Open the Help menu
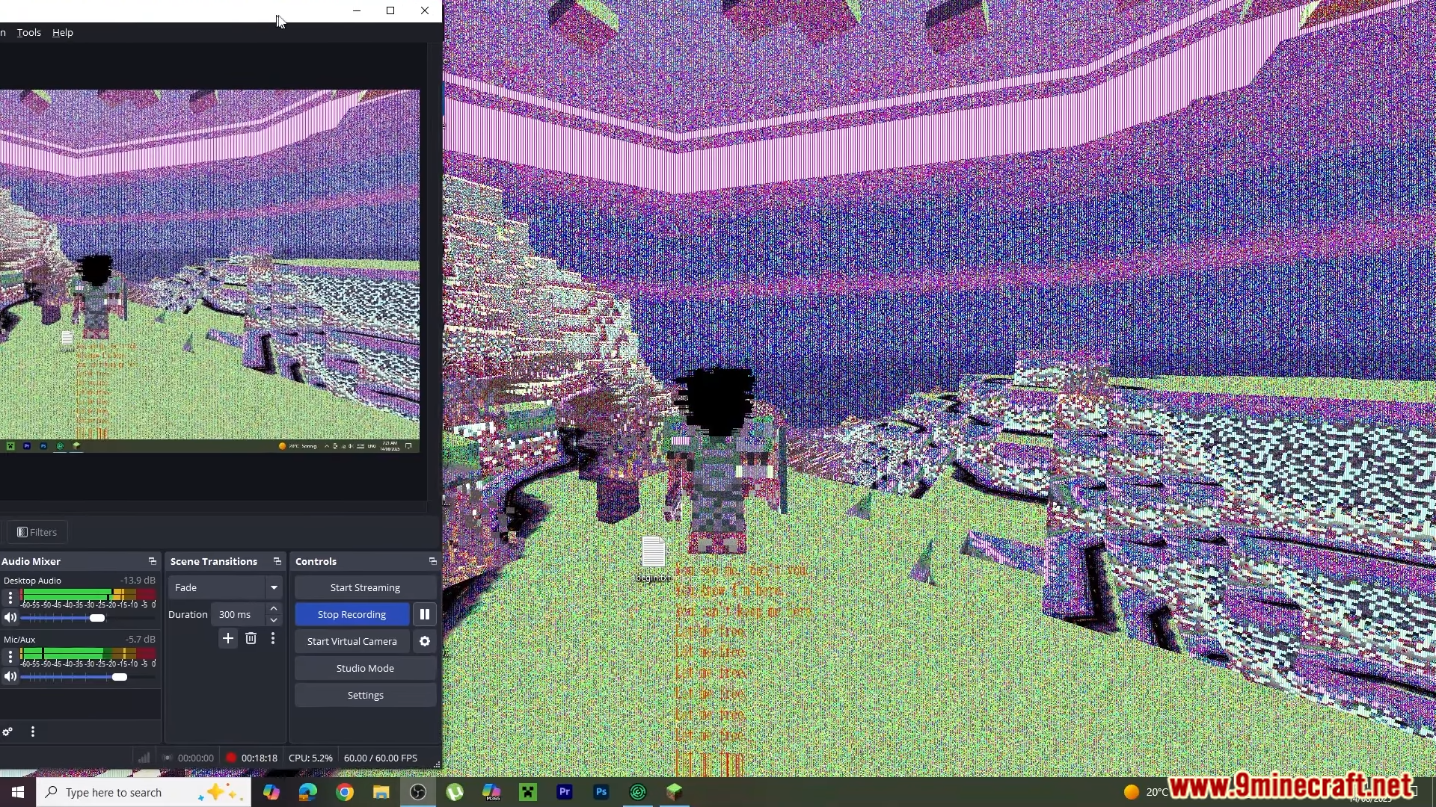Screen dimensions: 1436x807 [x=63, y=32]
